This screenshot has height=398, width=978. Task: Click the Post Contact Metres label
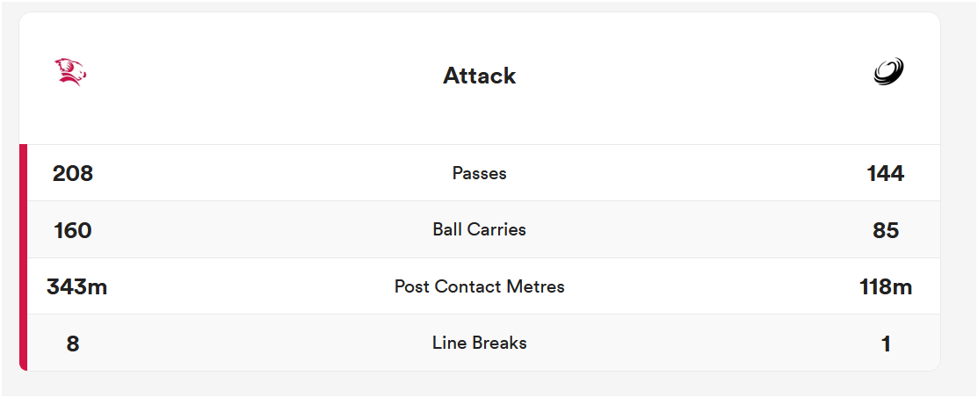(479, 286)
